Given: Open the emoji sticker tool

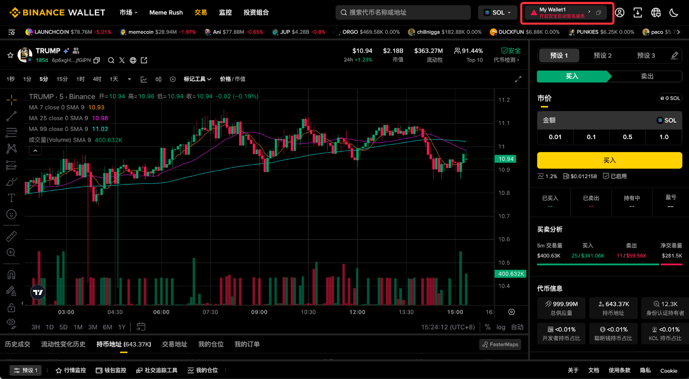Looking at the screenshot, I should pos(12,214).
